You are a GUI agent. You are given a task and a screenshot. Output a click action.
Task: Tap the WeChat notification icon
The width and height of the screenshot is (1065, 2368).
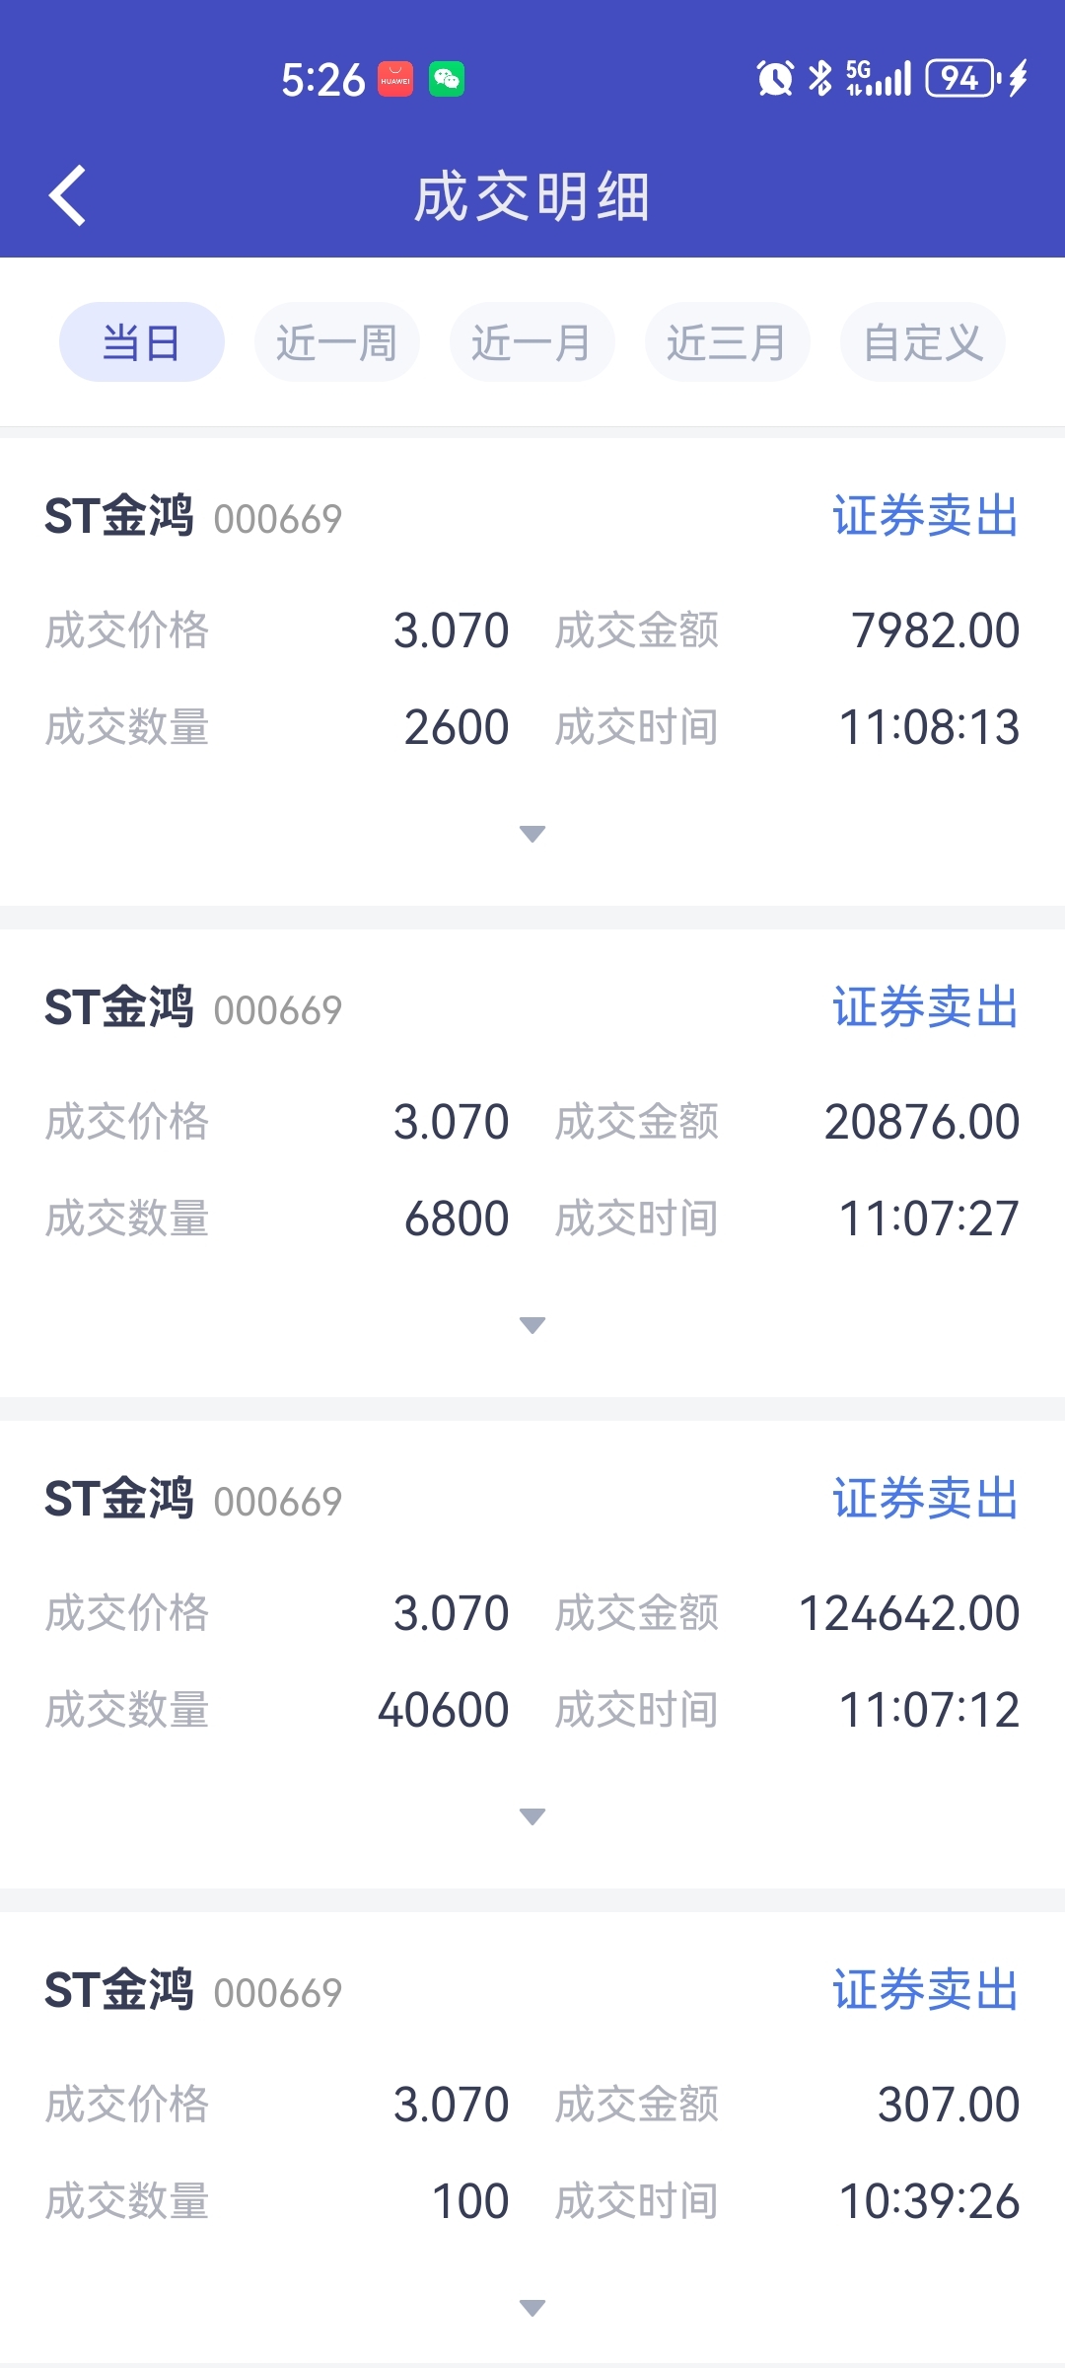[447, 79]
